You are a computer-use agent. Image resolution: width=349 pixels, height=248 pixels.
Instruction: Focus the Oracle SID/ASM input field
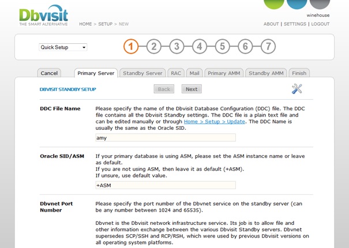[x=166, y=185]
